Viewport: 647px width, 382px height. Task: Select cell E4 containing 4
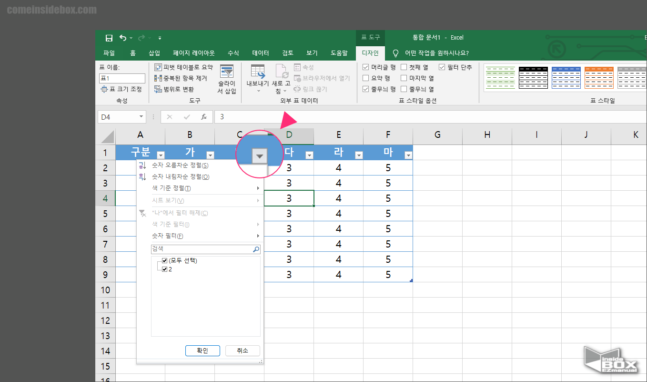(x=338, y=198)
